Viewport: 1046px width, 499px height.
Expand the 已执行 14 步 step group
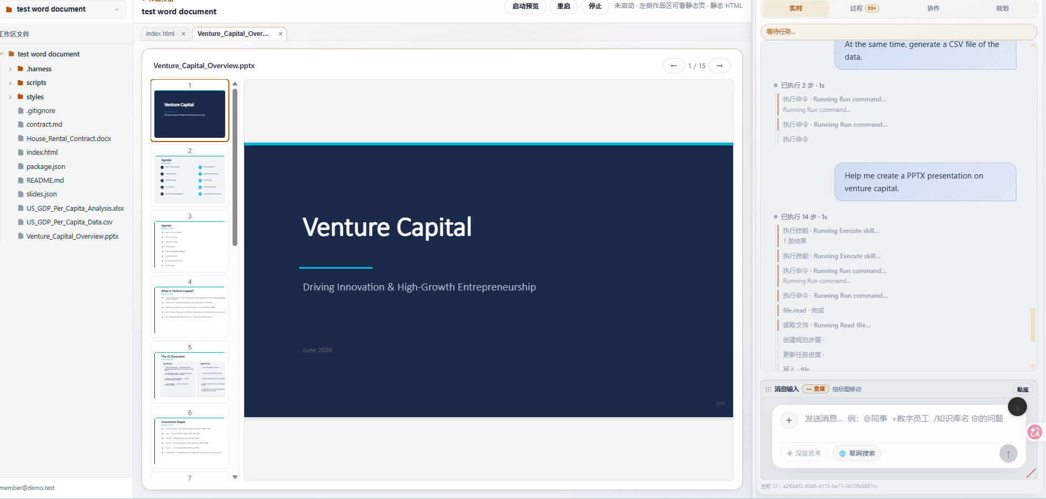coord(804,217)
